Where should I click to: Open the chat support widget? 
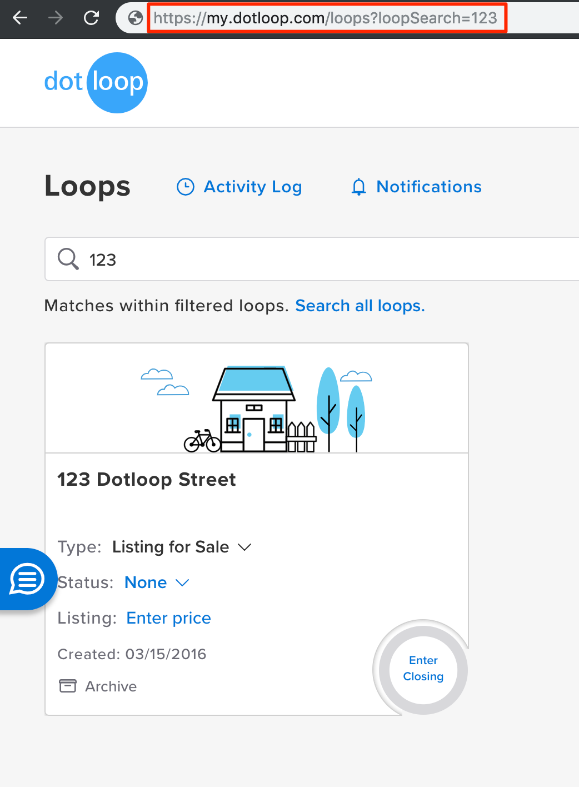pyautogui.click(x=27, y=579)
